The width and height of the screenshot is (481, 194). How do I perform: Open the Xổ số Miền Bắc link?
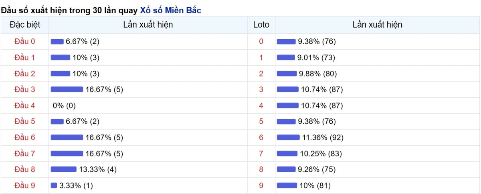click(x=170, y=10)
